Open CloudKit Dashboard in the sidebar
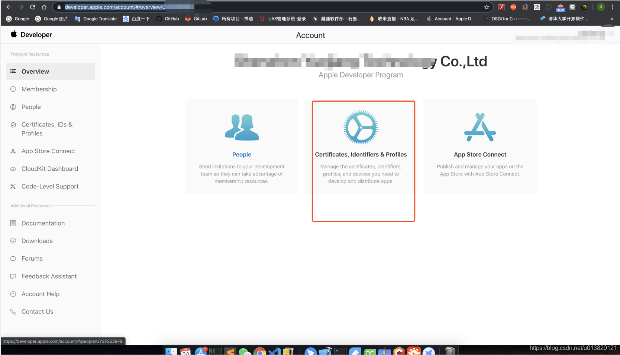The width and height of the screenshot is (620, 355). click(x=51, y=169)
